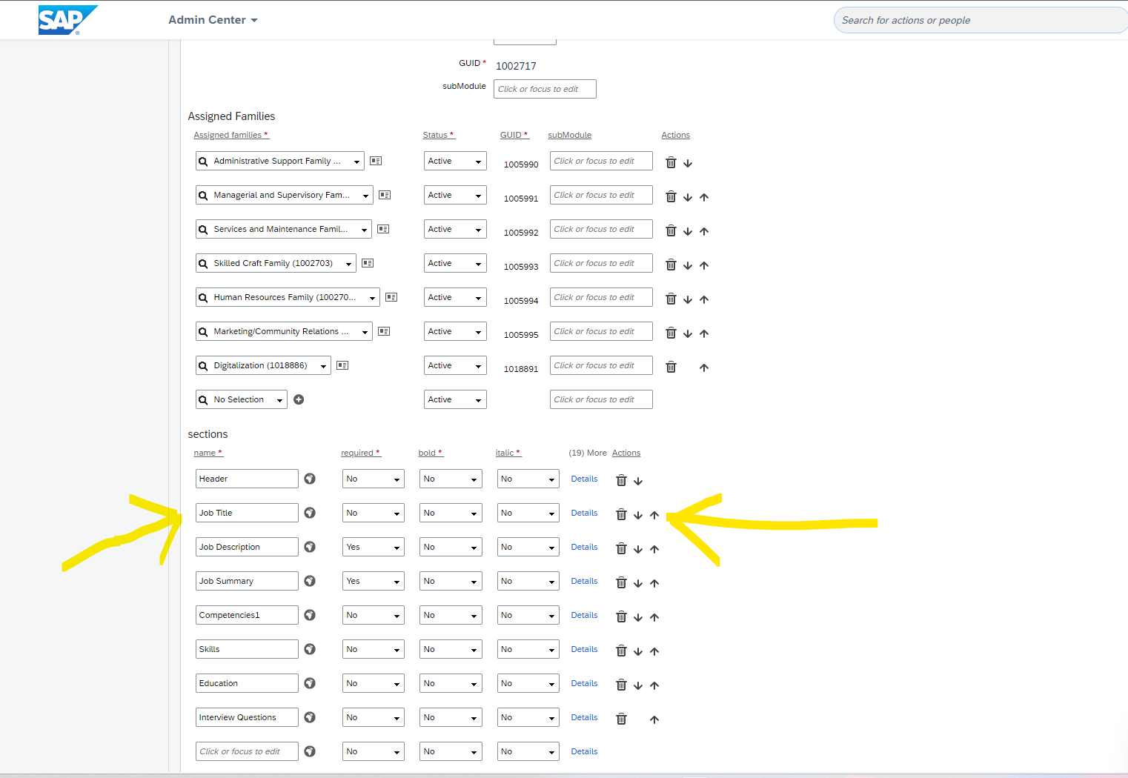Move Skills section down
The height and width of the screenshot is (778, 1128).
pos(638,651)
